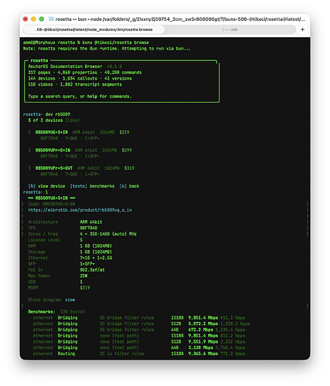Click the [N] view device option
This screenshot has width=330, height=386.
coord(46,186)
